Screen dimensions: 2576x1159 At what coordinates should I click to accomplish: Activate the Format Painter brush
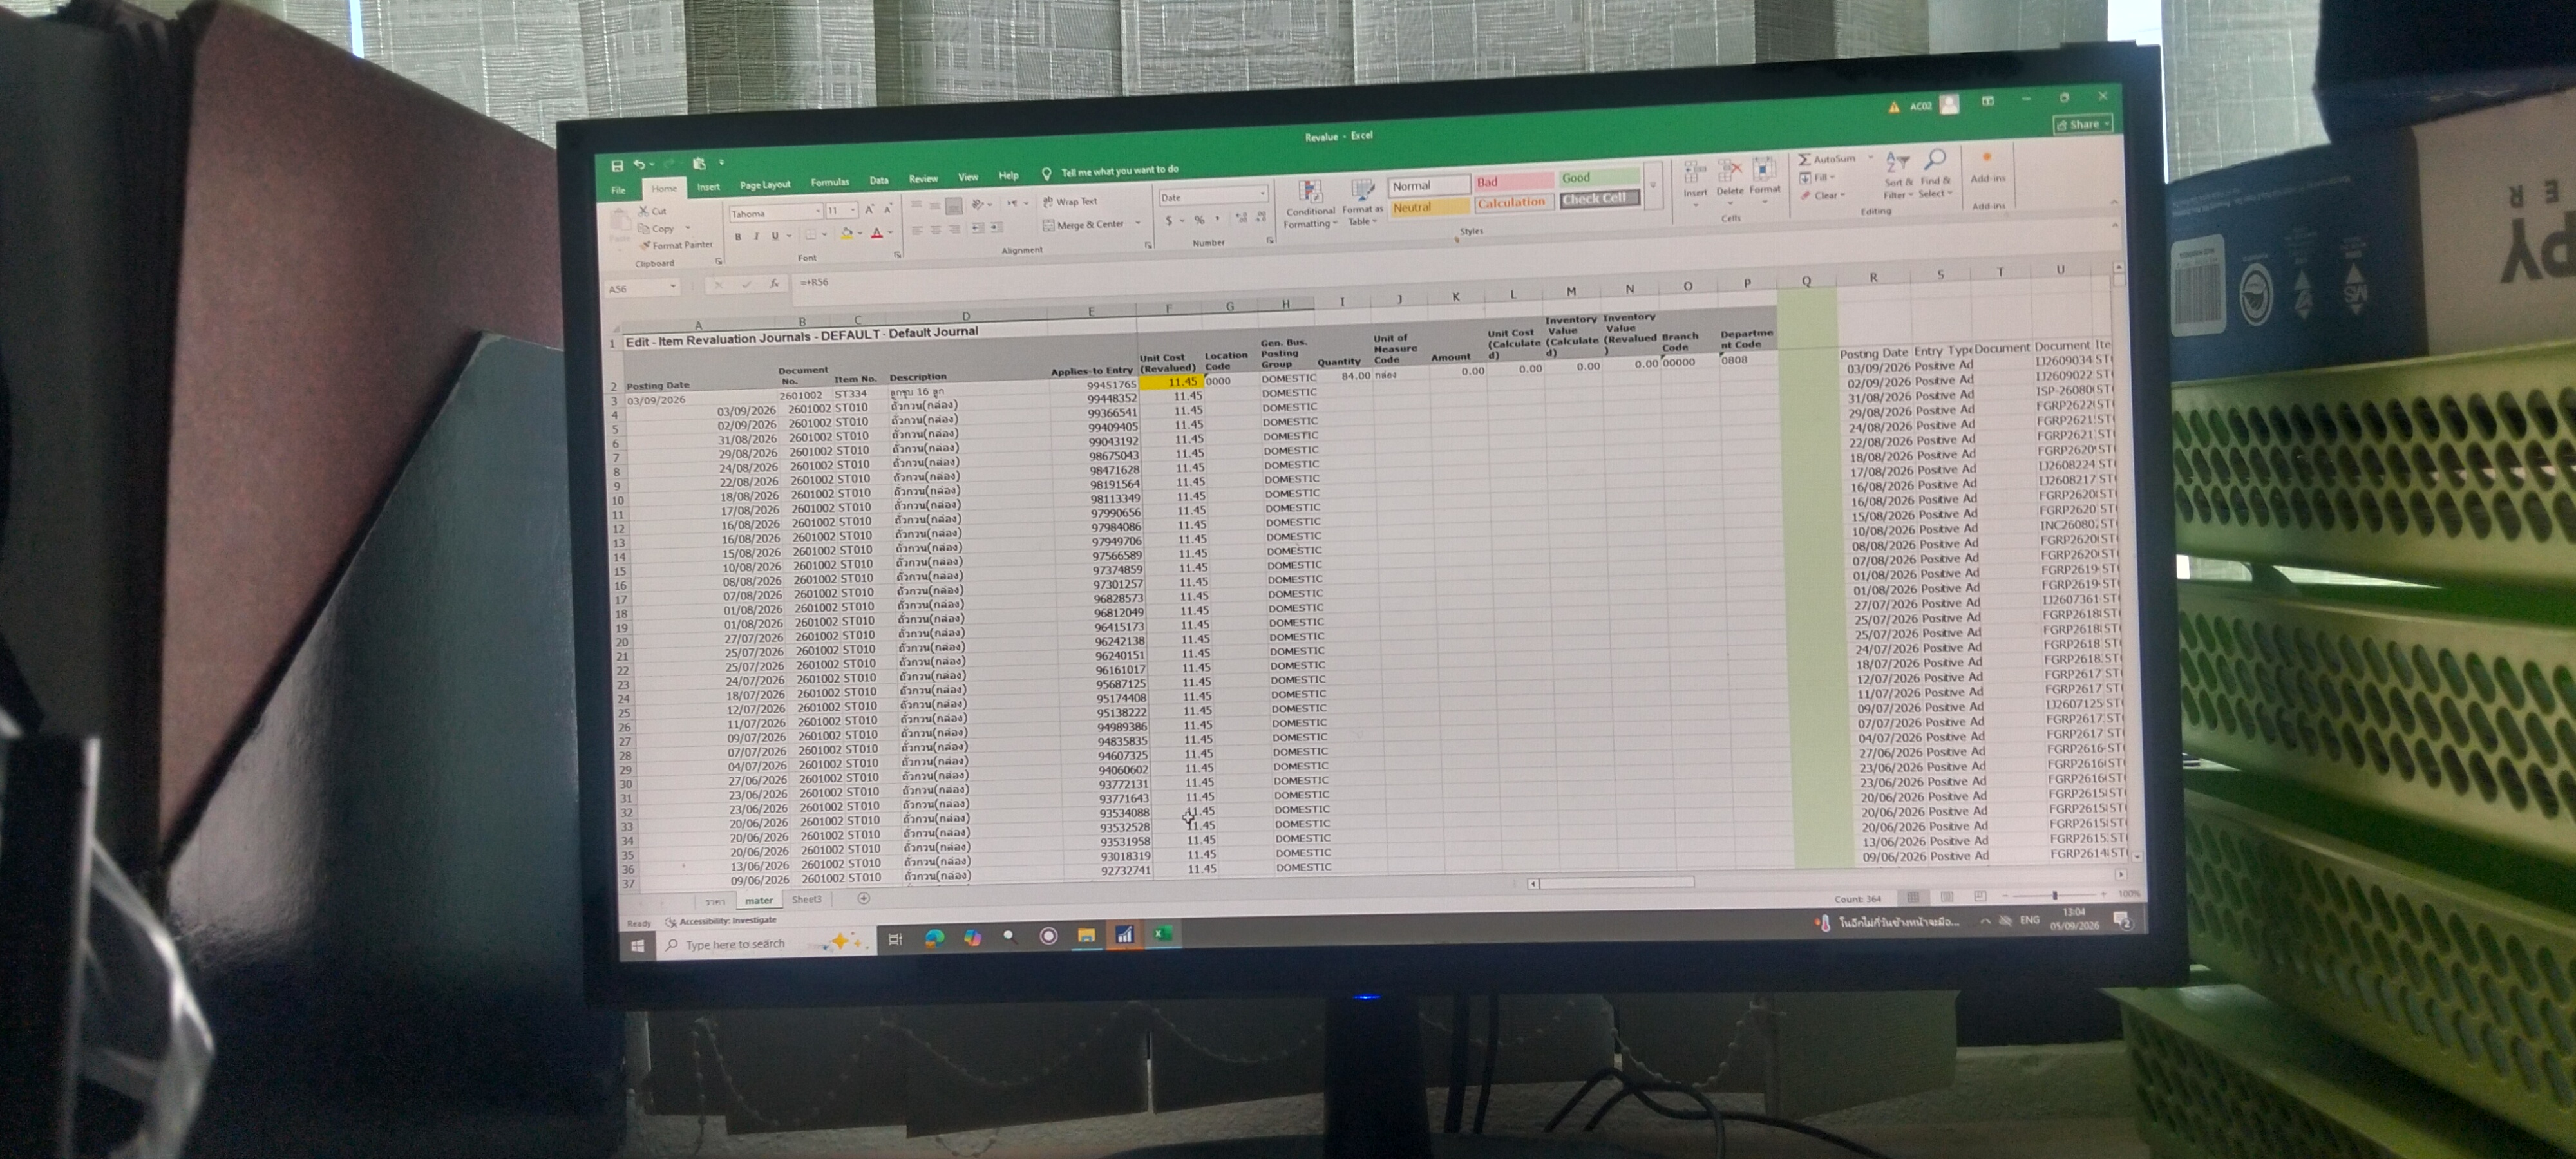pyautogui.click(x=677, y=245)
